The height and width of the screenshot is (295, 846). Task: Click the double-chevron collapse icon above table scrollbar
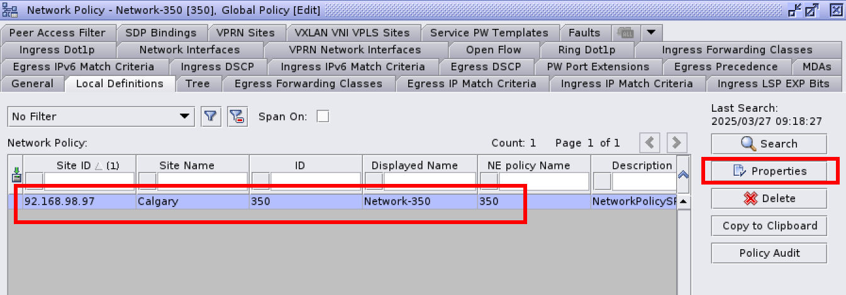tap(682, 176)
